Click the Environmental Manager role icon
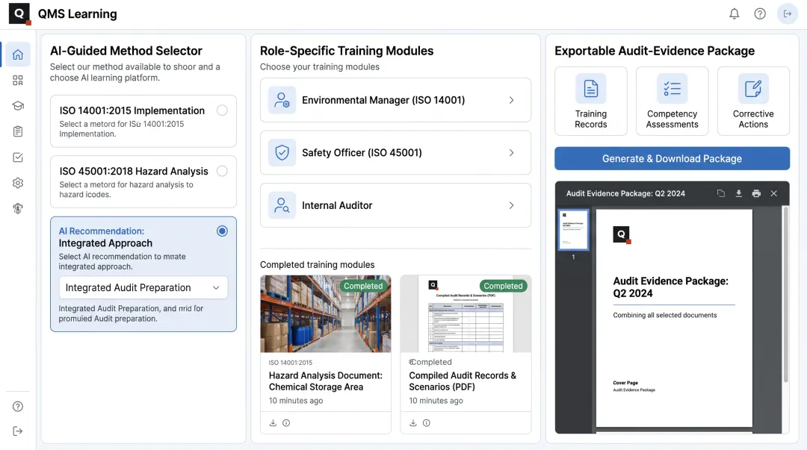Image resolution: width=807 pixels, height=450 pixels. [282, 100]
